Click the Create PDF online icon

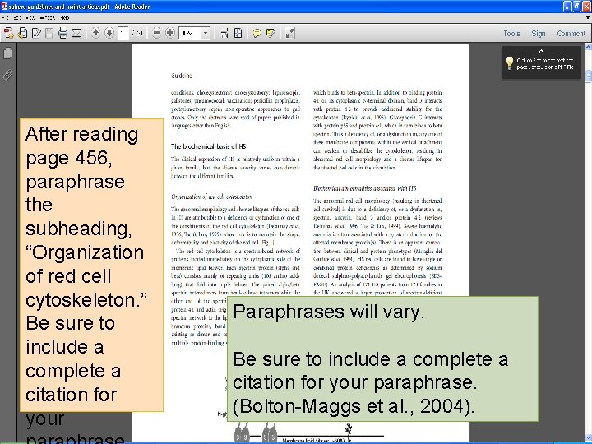[8, 33]
